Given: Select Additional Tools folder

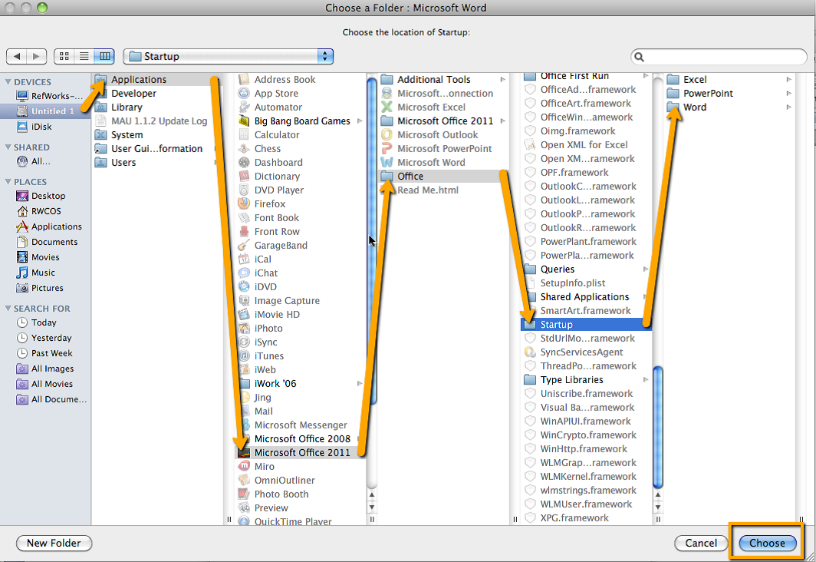Looking at the screenshot, I should [x=444, y=79].
